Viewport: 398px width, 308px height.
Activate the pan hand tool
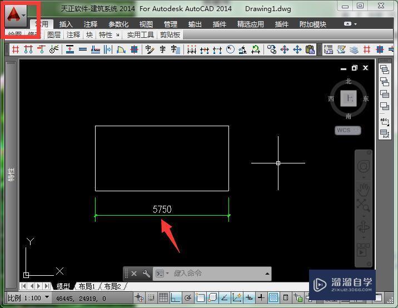point(363,190)
